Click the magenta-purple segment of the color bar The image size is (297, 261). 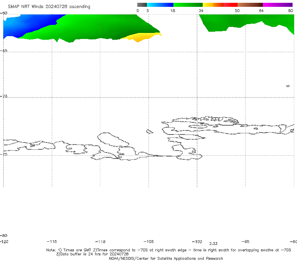pos(278,5)
